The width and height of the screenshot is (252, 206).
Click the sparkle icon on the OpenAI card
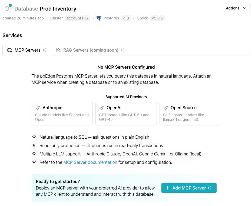click(x=101, y=108)
